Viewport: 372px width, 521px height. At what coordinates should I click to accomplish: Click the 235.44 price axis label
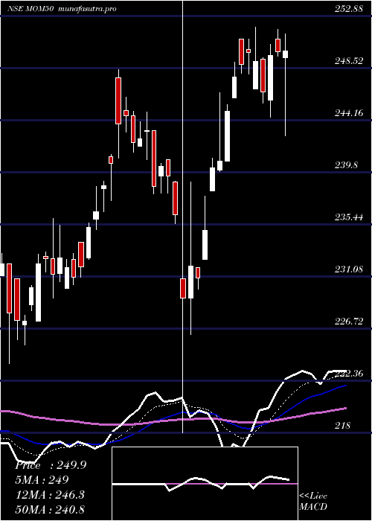348,217
